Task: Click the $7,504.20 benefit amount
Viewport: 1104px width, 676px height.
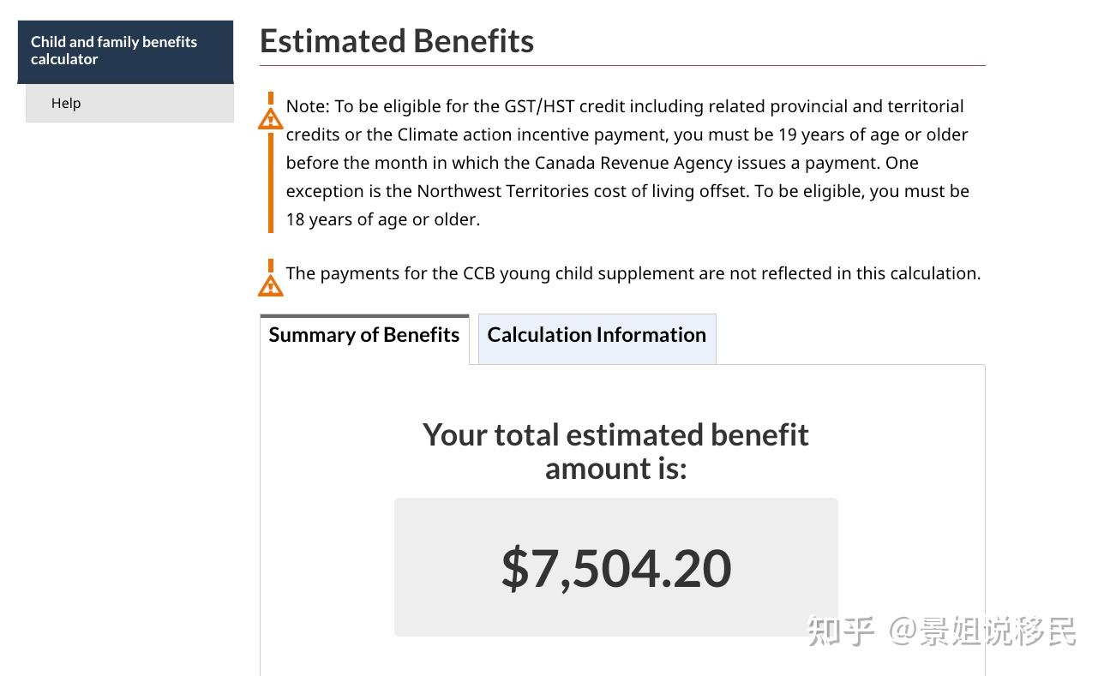Action: pyautogui.click(x=615, y=567)
